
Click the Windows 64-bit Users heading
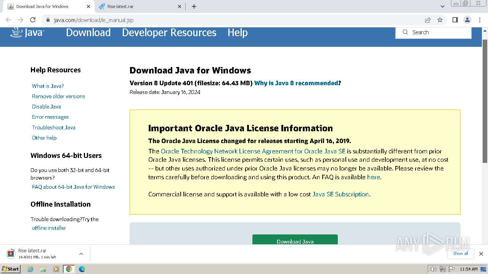66,155
